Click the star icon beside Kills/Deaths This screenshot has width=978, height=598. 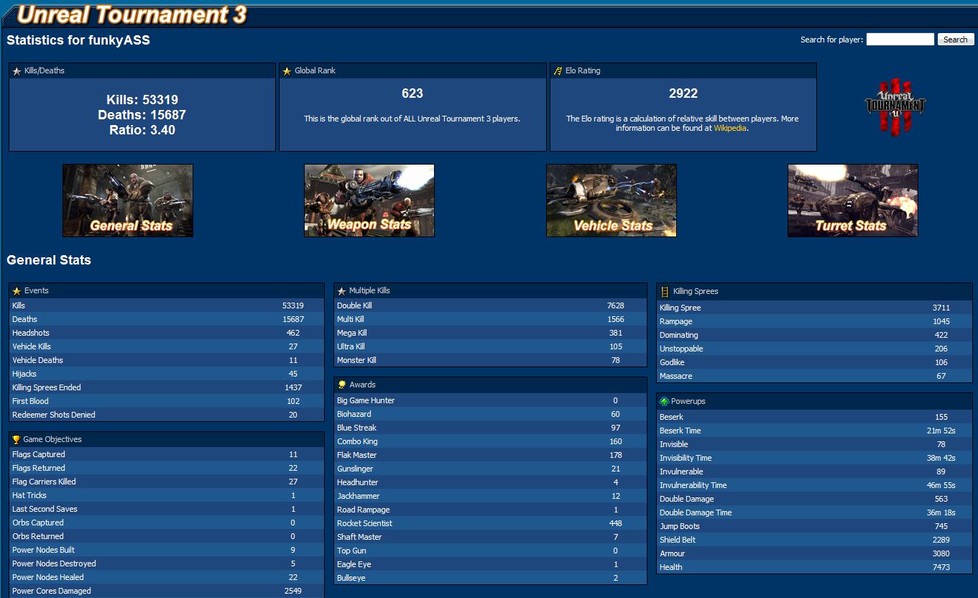[x=17, y=71]
